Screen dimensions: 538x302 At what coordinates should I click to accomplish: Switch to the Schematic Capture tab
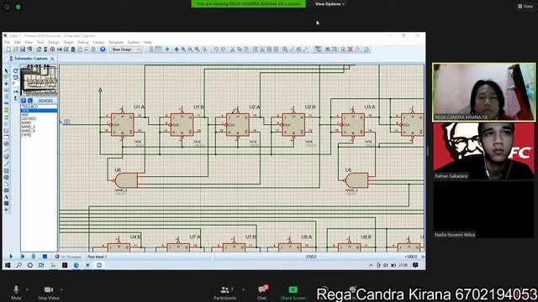coord(30,59)
